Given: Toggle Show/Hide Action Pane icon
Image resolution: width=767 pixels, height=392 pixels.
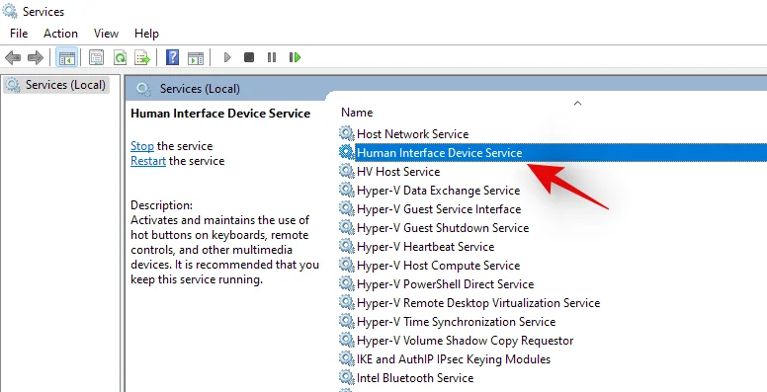Looking at the screenshot, I should pyautogui.click(x=196, y=57).
